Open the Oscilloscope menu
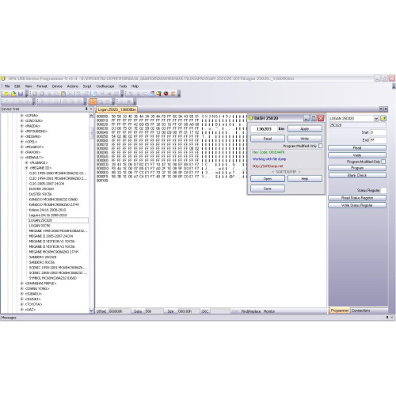Image resolution: width=396 pixels, height=396 pixels. (x=105, y=86)
